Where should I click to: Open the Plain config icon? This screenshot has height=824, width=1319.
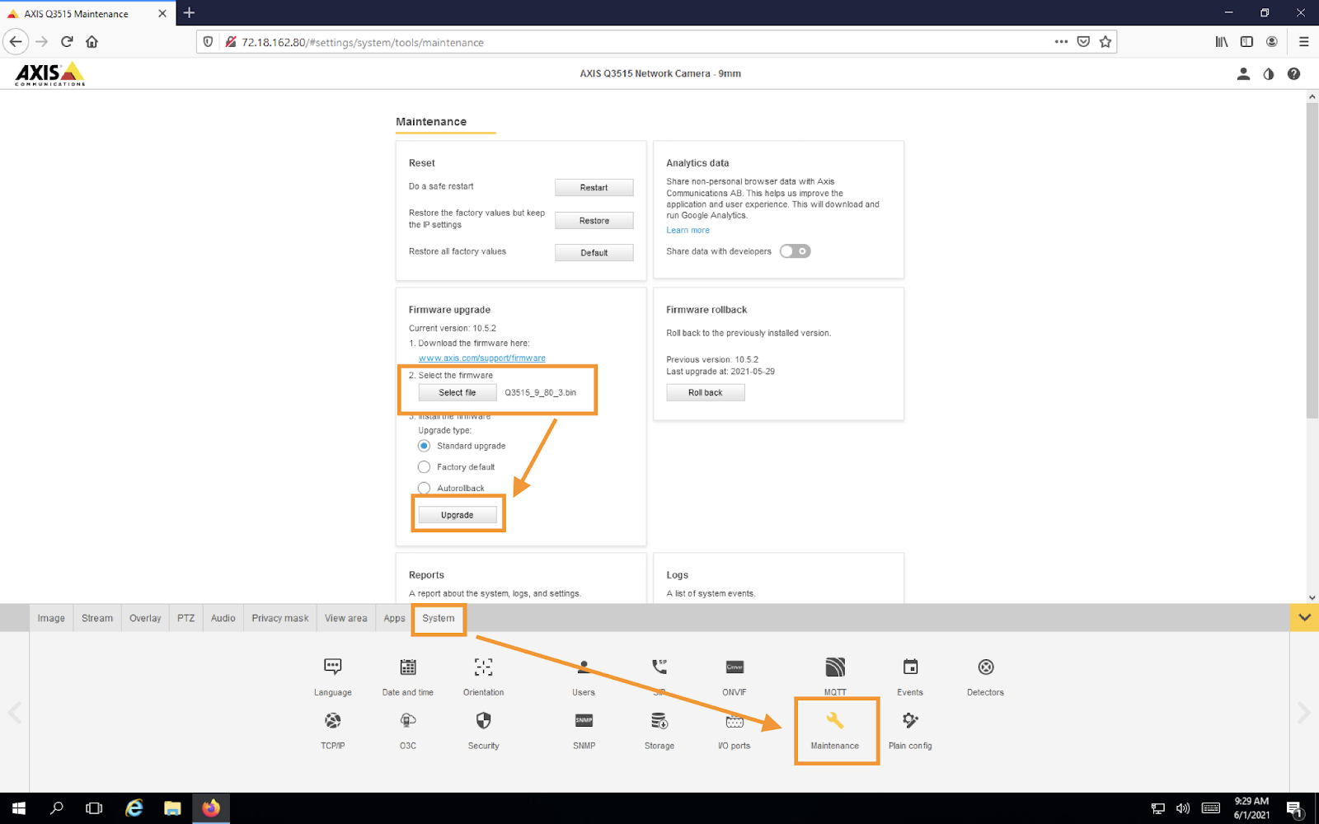[x=909, y=725]
